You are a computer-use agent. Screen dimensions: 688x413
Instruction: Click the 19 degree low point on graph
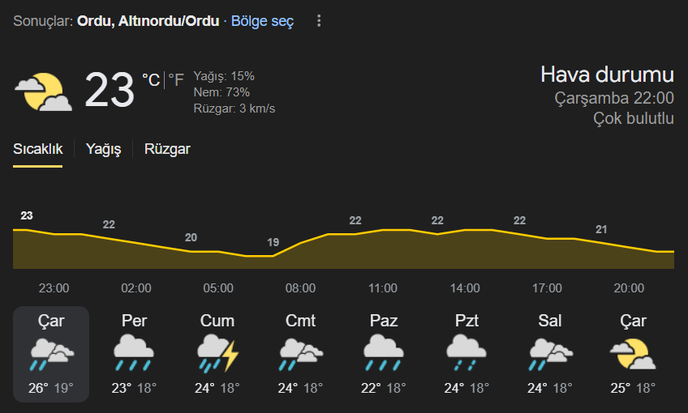point(273,242)
